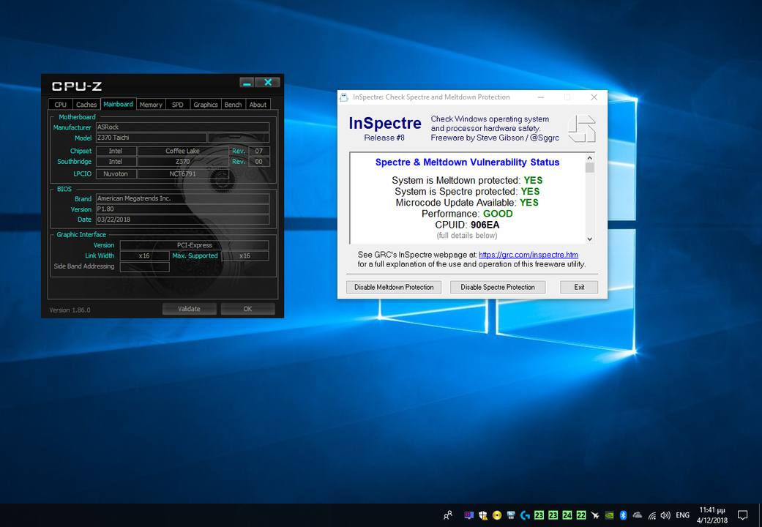762x527 pixels.
Task: Click the 'CPUID: 906EA' line
Action: 467,225
